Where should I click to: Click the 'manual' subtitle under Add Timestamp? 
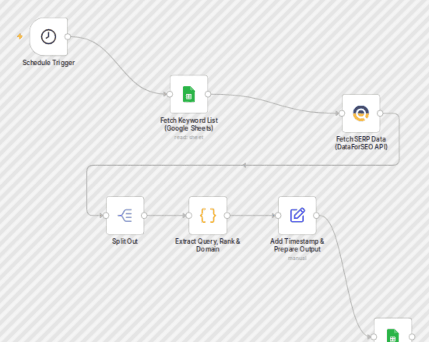point(297,258)
